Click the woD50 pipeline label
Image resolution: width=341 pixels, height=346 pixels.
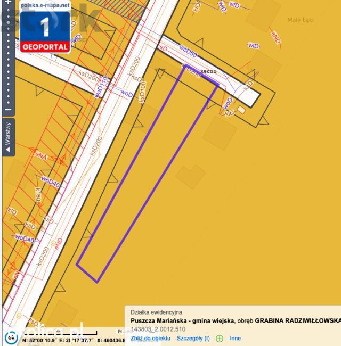(188, 51)
